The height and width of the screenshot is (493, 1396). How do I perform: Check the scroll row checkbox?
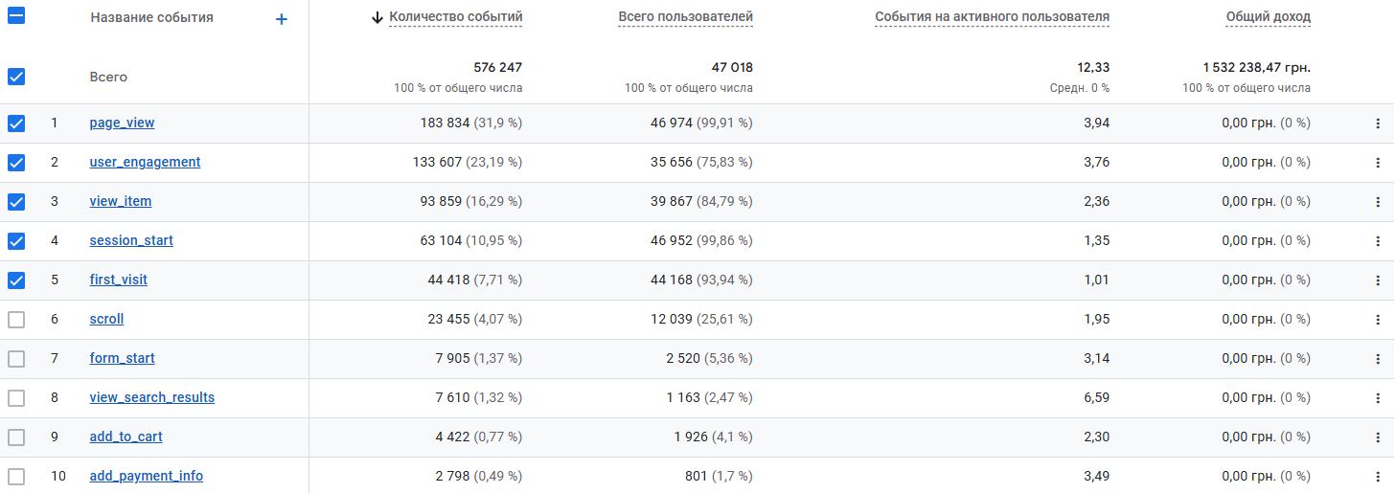[x=16, y=320]
